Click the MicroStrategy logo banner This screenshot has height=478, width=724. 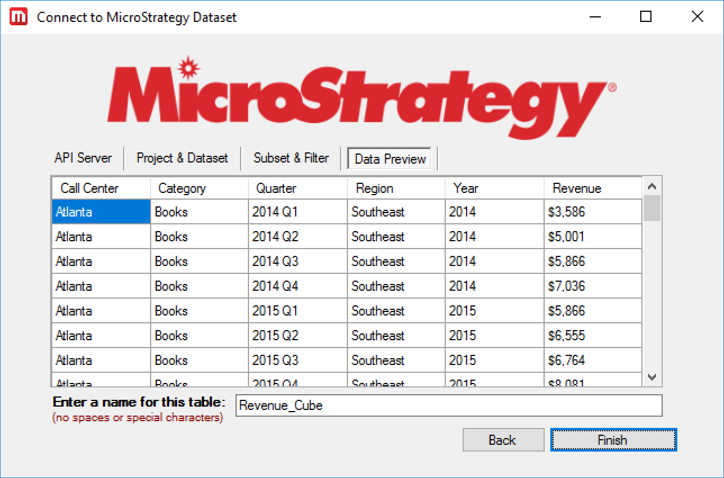point(361,97)
